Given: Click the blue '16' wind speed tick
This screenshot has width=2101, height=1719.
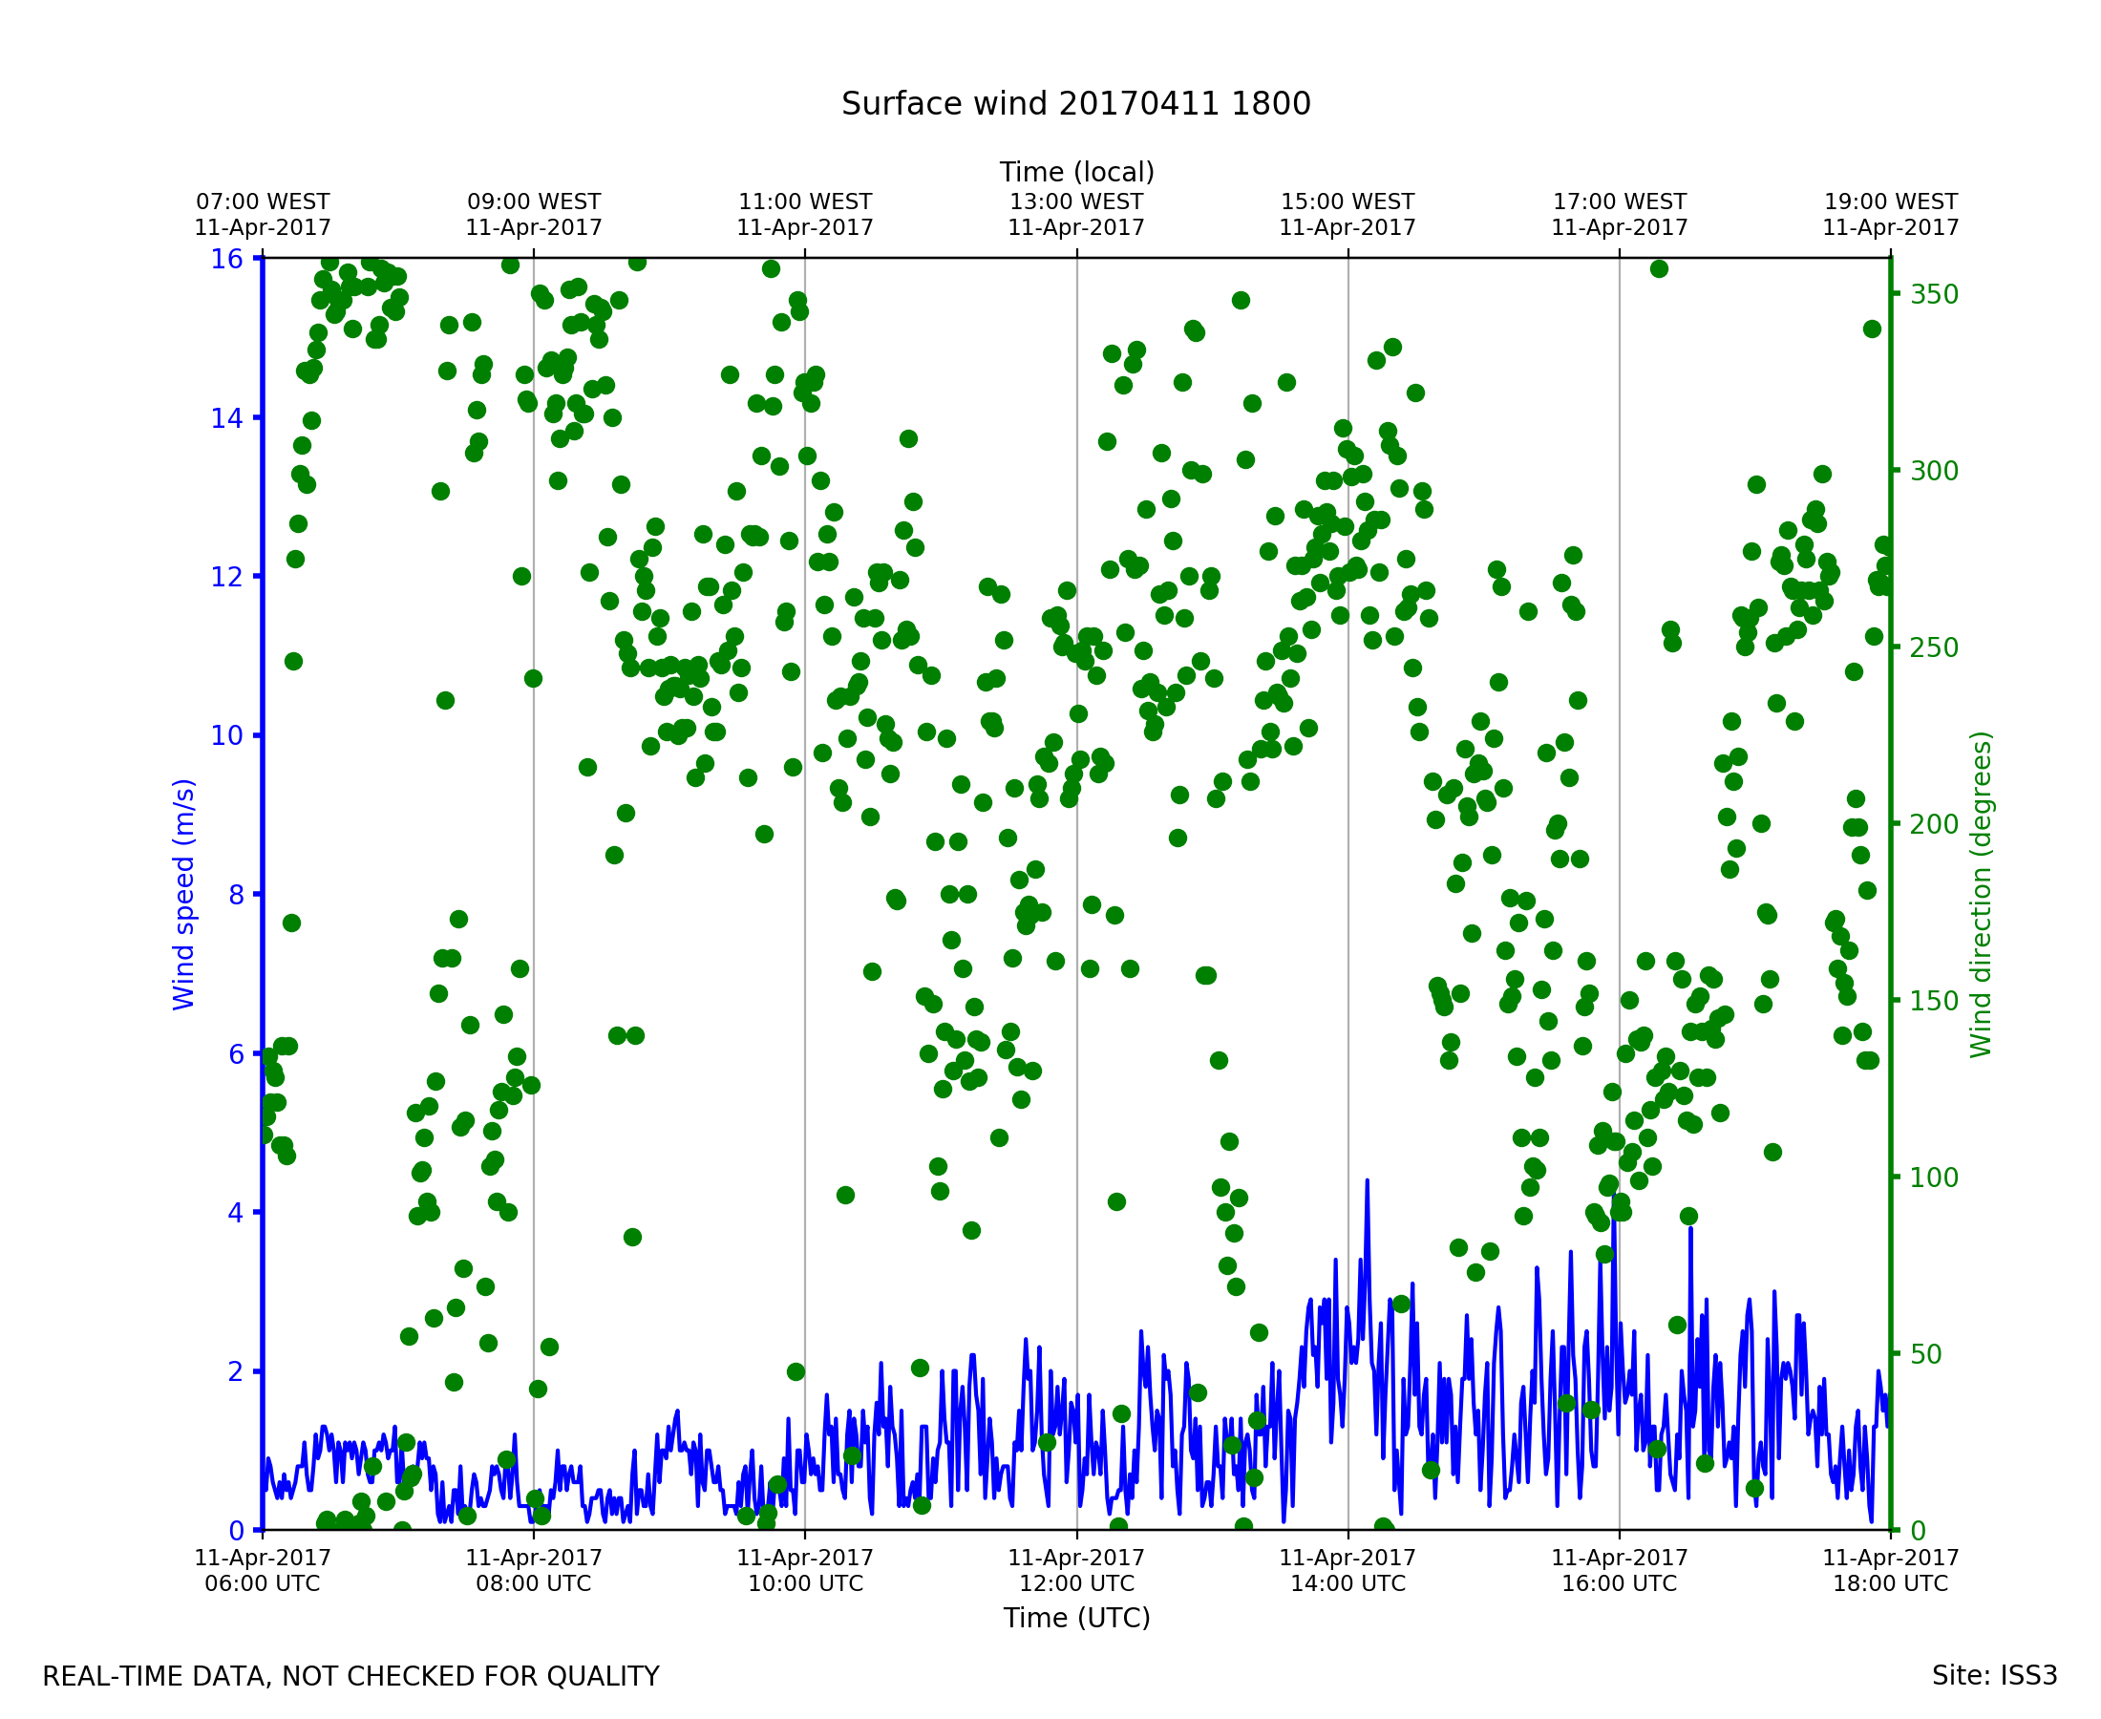Looking at the screenshot, I should (x=225, y=260).
